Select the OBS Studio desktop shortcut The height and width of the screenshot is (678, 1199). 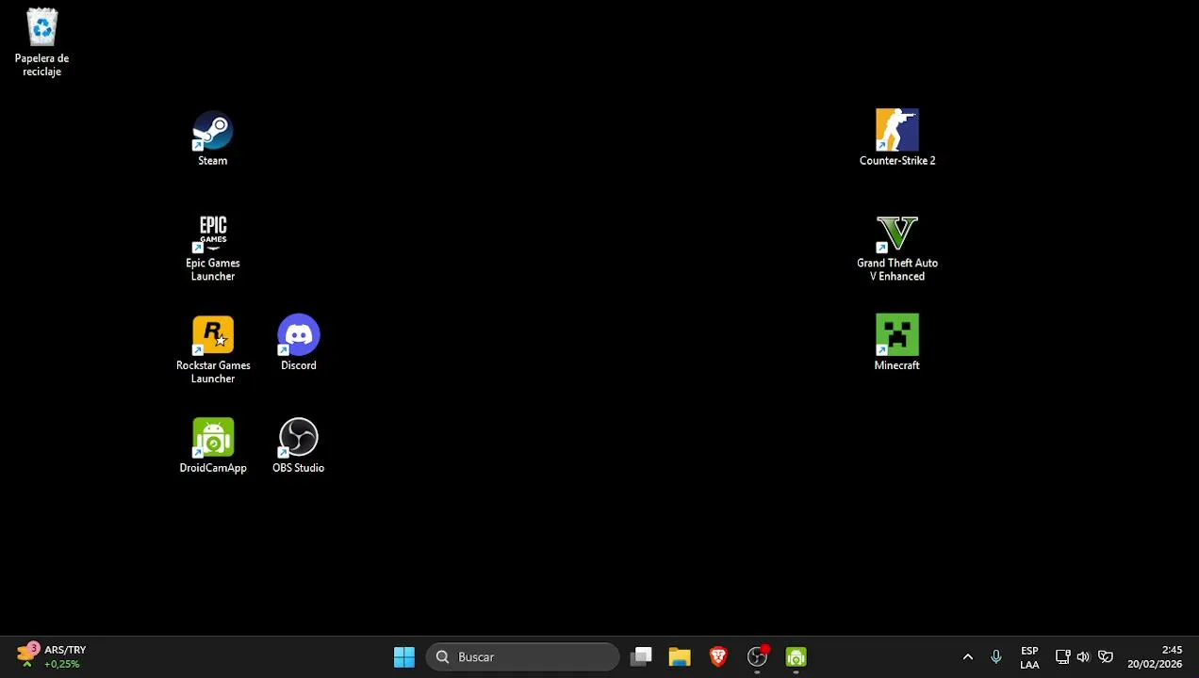[x=299, y=445]
